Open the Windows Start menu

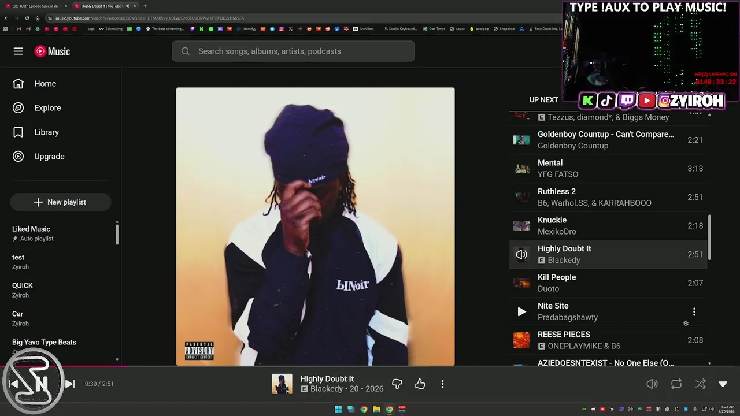338,410
